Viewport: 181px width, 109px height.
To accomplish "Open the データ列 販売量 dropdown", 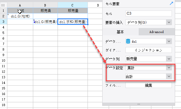I will (x=169, y=59).
